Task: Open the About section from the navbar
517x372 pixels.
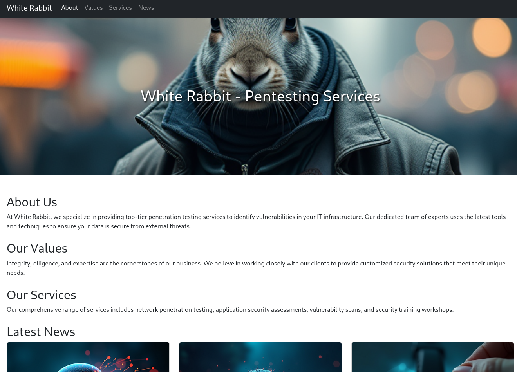Action: [70, 8]
